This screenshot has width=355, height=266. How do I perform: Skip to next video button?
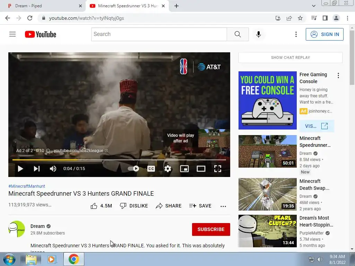(x=37, y=169)
